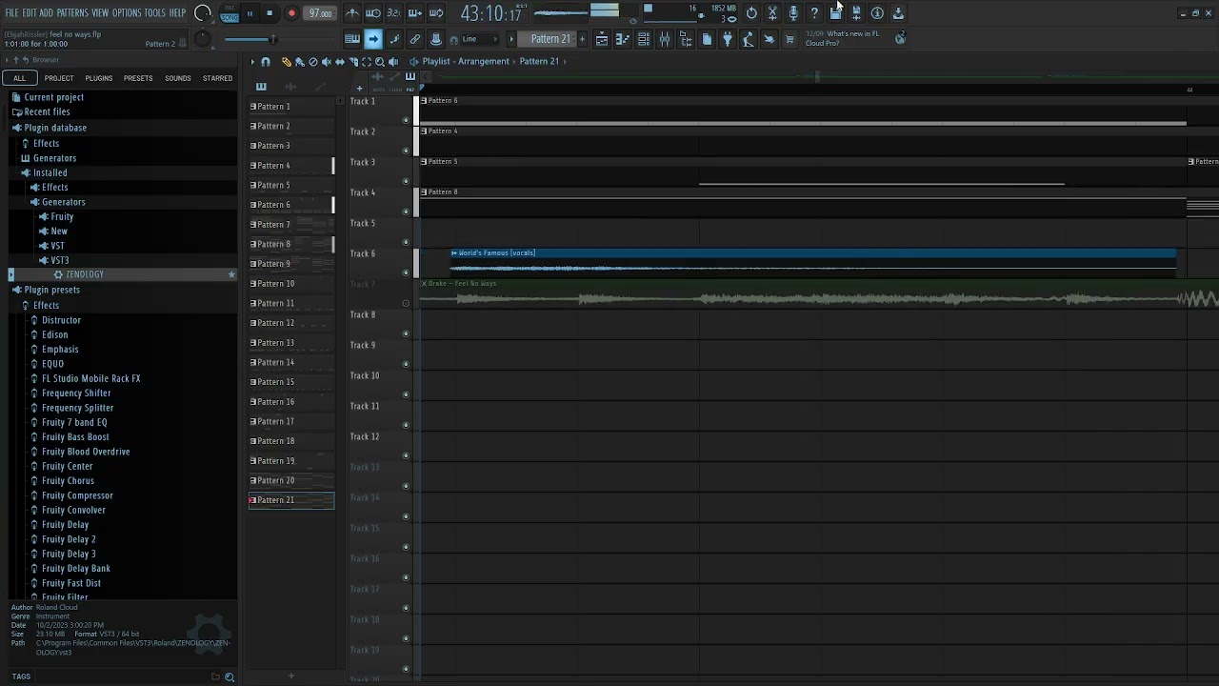Toggle PAT/SONG playback mode
This screenshot has height=686, width=1219.
click(x=230, y=13)
